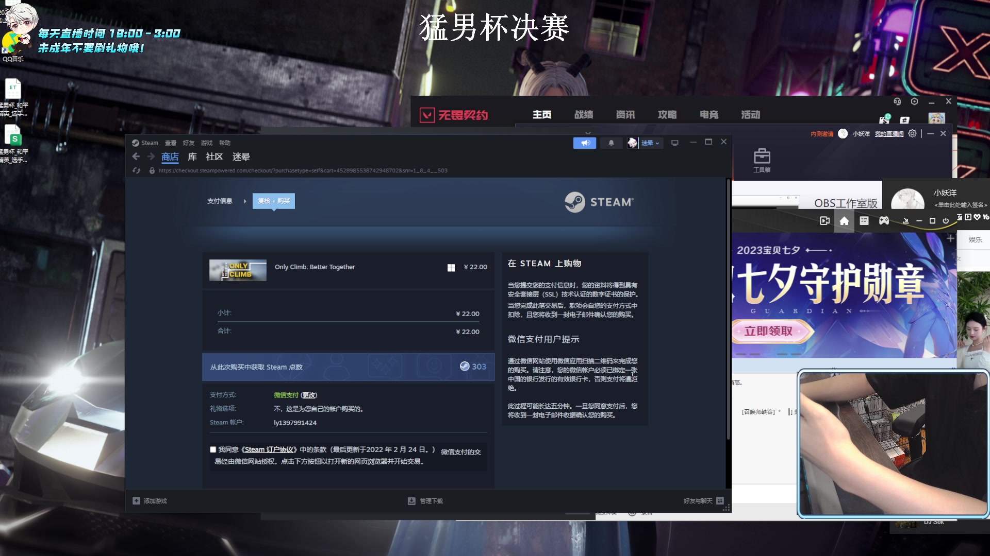The image size is (990, 556).
Task: Open 好友与聊天 in Steam
Action: tap(704, 500)
